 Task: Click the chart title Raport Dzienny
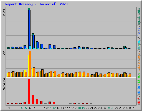tap(19, 4)
